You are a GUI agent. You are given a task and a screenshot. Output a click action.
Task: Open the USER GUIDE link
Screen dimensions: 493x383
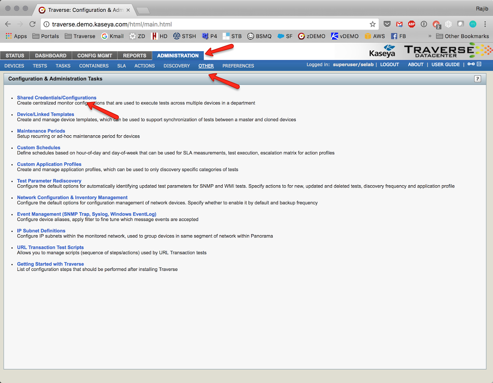[x=445, y=64]
